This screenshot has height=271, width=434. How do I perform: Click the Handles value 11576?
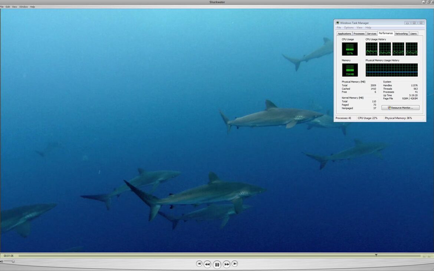(414, 85)
